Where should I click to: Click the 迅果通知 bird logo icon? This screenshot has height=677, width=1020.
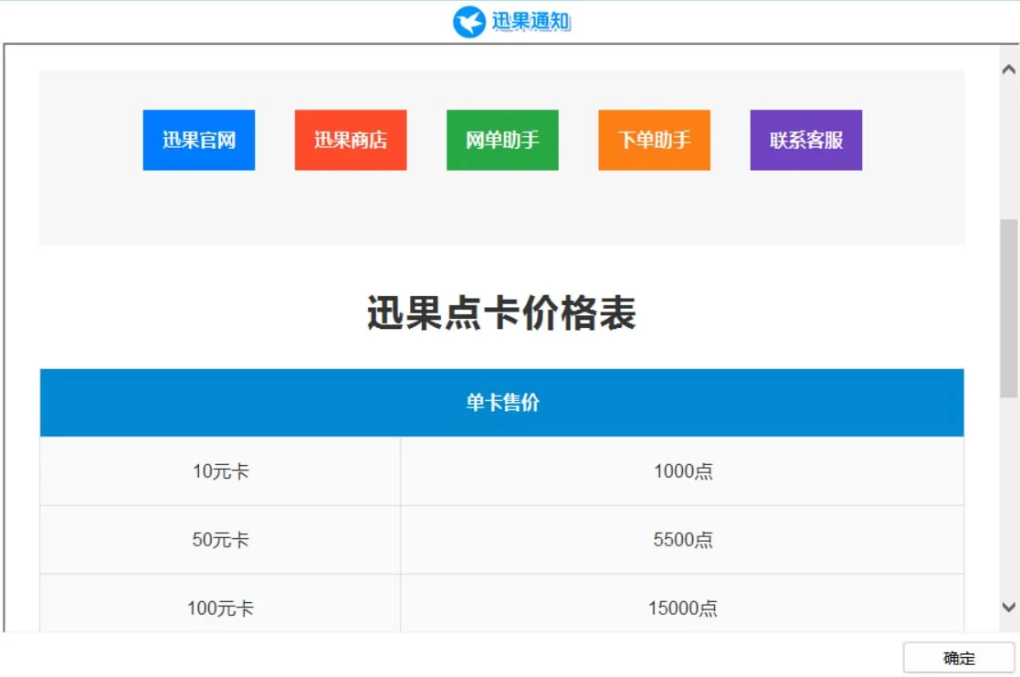(469, 22)
